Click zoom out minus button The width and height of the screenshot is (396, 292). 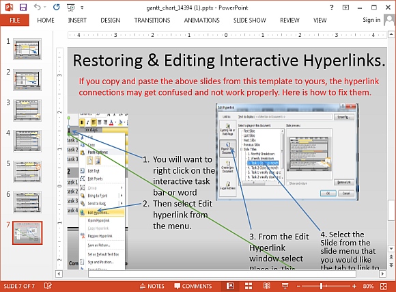298,286
